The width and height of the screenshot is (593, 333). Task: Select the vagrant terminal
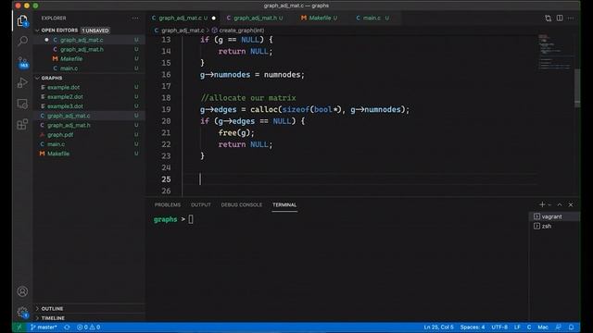pos(554,216)
